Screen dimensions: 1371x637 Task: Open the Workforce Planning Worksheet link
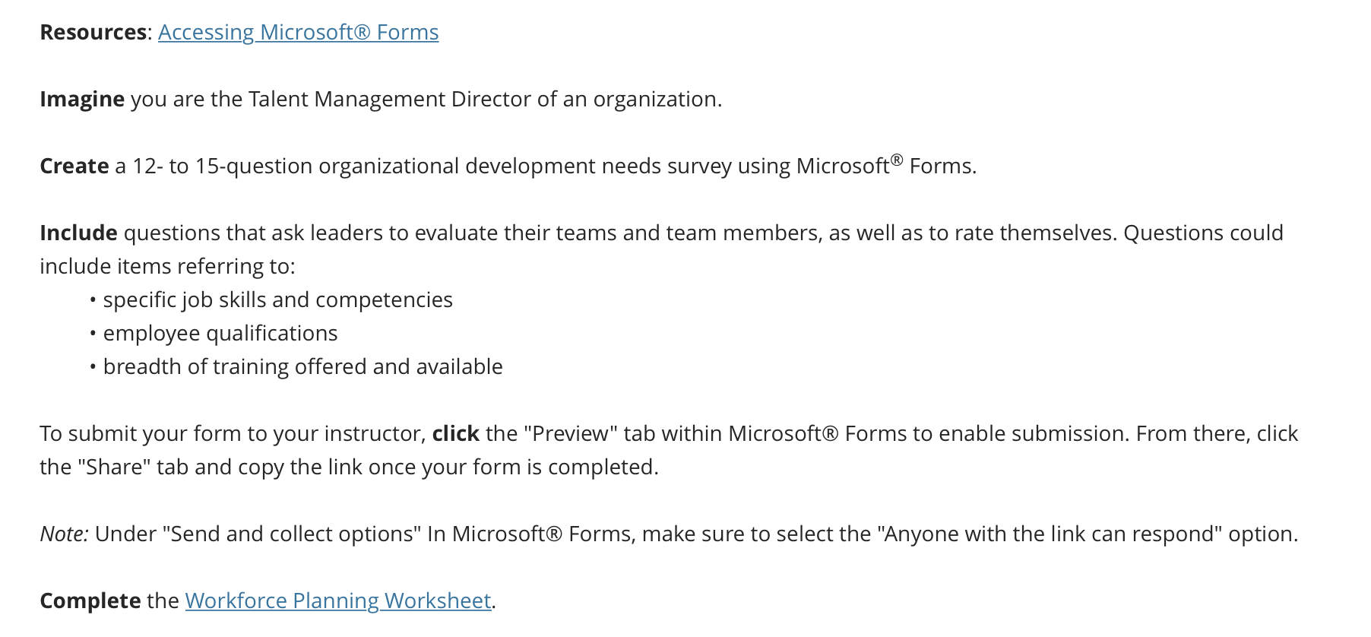tap(338, 601)
